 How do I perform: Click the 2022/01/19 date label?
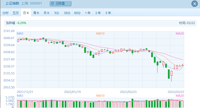pyautogui.click(x=72, y=92)
